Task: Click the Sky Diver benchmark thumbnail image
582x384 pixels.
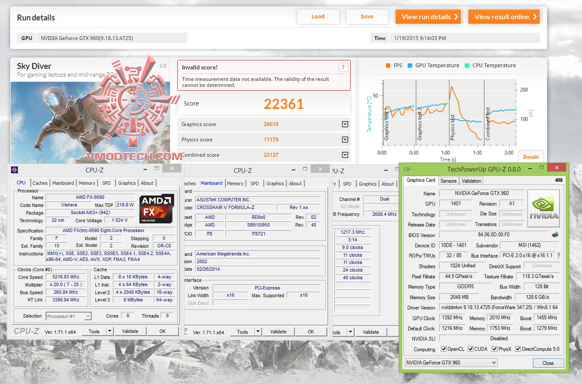Action: coord(90,122)
